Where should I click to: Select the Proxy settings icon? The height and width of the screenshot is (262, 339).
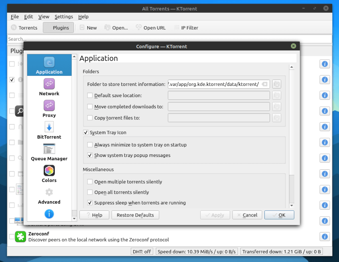[49, 109]
